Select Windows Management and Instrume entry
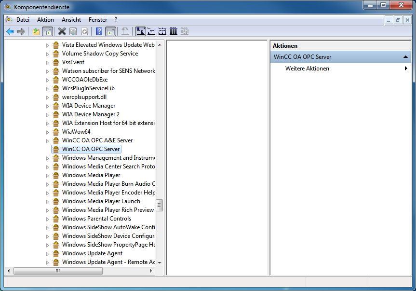The width and height of the screenshot is (416, 291). [108, 158]
